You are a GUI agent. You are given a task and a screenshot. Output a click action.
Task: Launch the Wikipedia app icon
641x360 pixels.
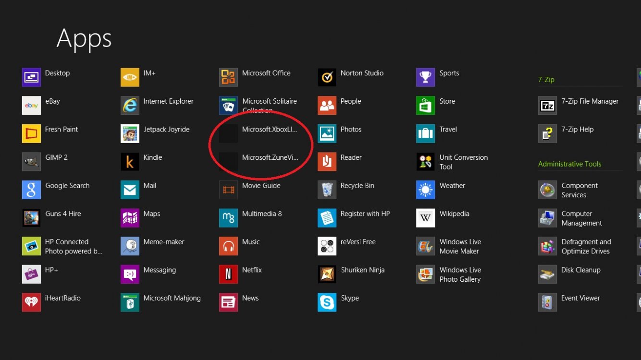pyautogui.click(x=425, y=218)
